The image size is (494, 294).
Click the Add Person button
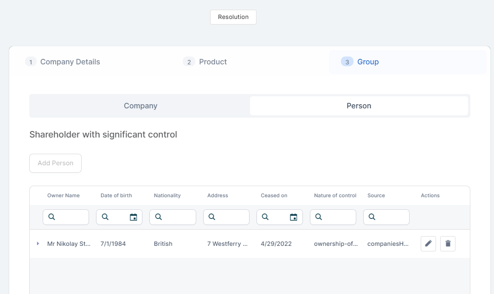55,163
